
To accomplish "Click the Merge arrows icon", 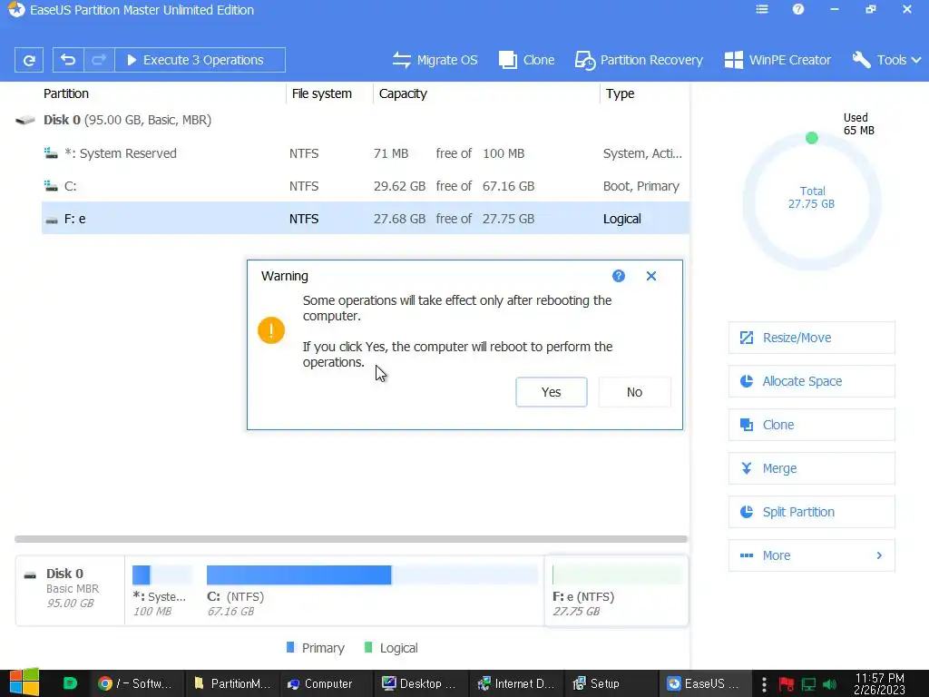I will point(747,468).
